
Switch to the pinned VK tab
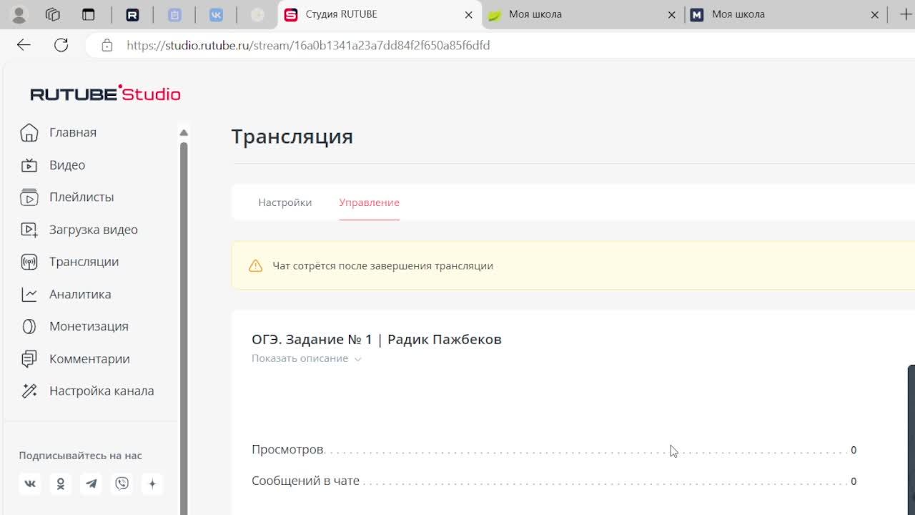point(216,14)
